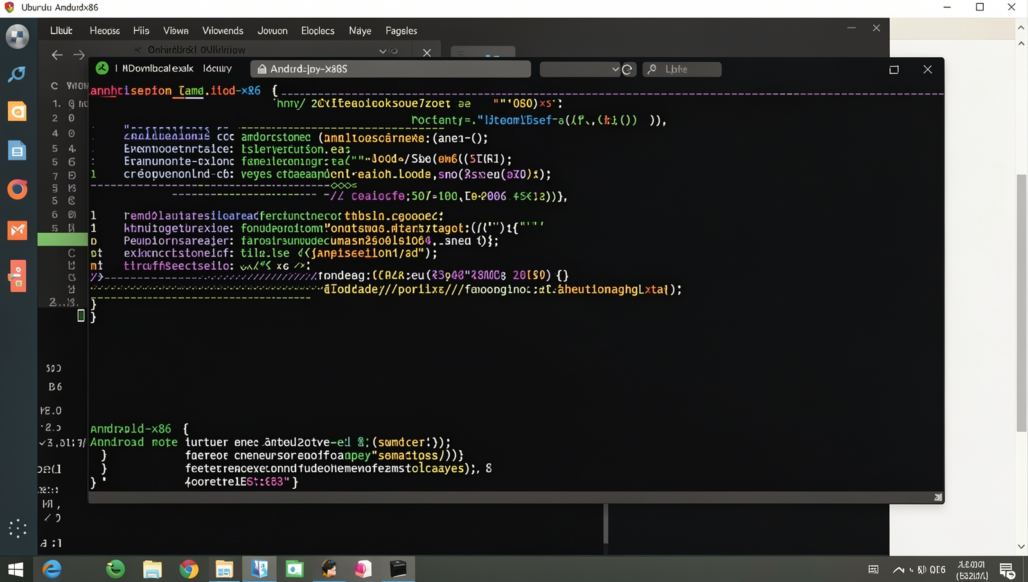Click the Lbfe search field
The height and width of the screenshot is (582, 1028).
[x=682, y=69]
